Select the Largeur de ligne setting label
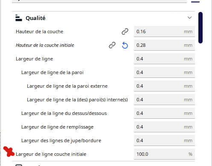The width and height of the screenshot is (212, 166). 34,59
